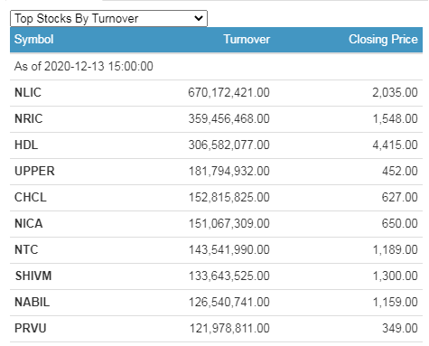Image resolution: width=429 pixels, height=346 pixels.
Task: Open the Top Stocks By Turnover dropdown
Action: [108, 19]
